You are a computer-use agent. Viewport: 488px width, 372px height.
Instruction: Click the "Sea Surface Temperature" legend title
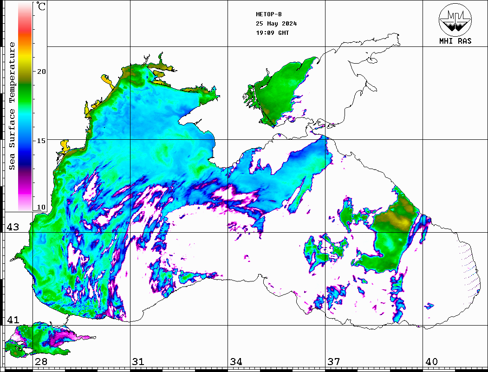[x=12, y=106]
